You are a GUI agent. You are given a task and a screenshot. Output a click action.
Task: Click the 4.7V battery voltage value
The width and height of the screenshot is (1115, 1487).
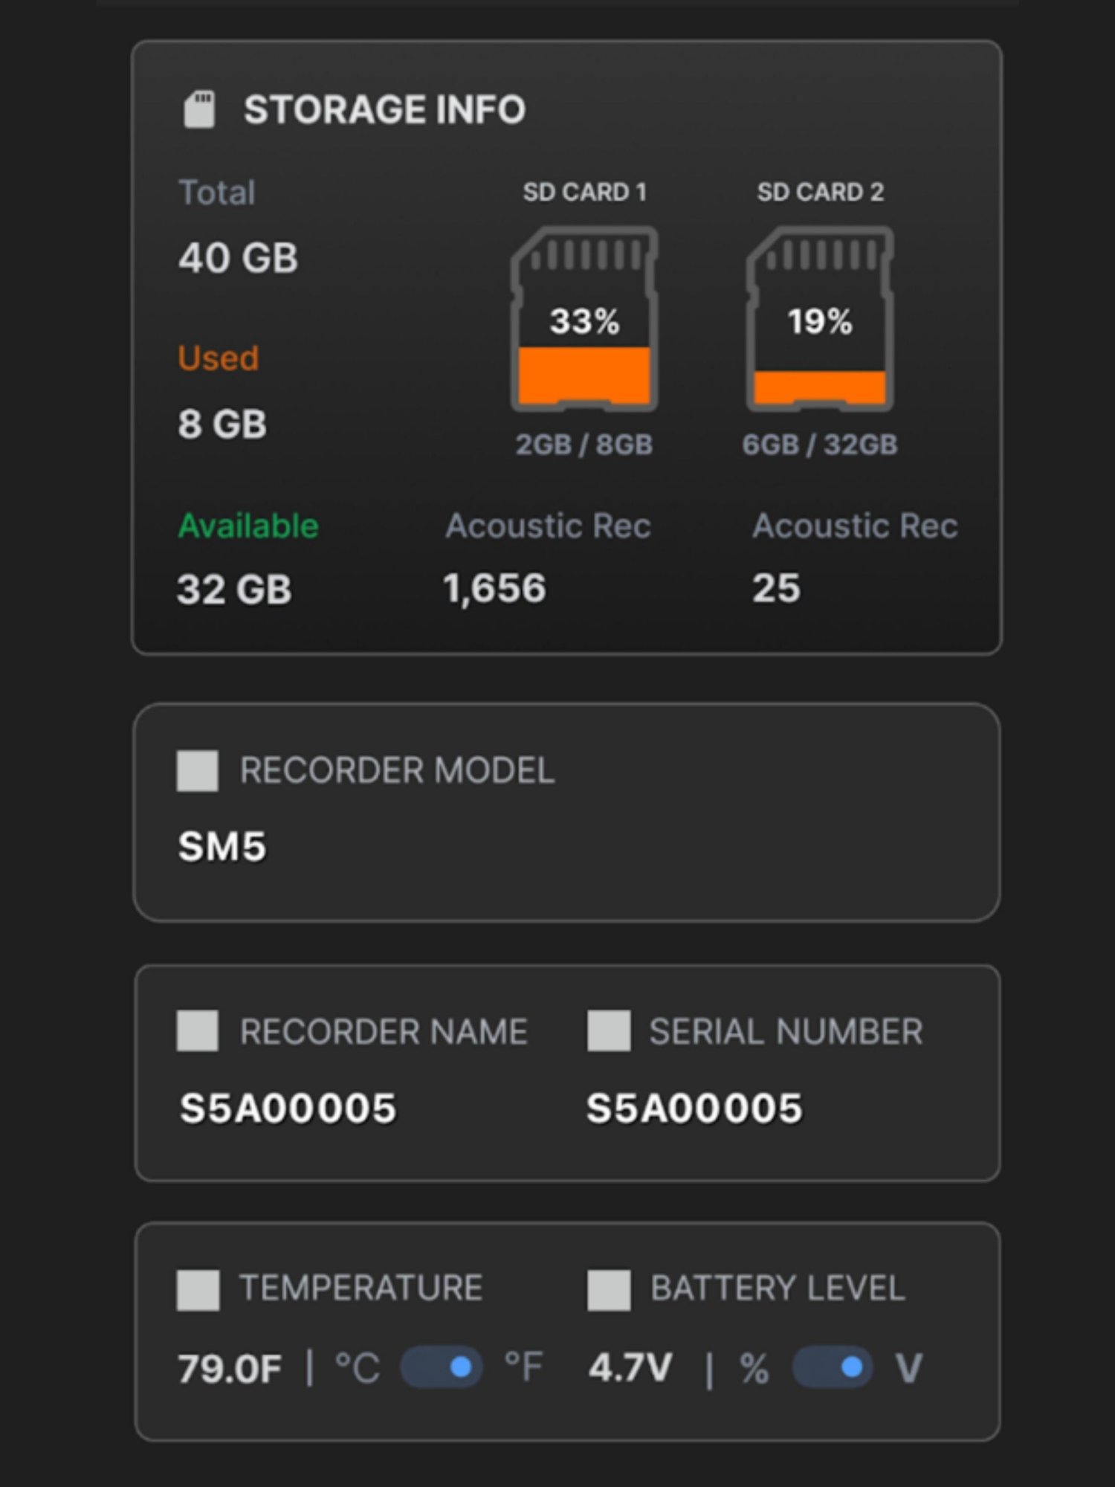(x=641, y=1367)
